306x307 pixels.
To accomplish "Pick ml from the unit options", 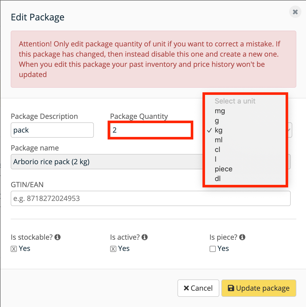I will (219, 140).
